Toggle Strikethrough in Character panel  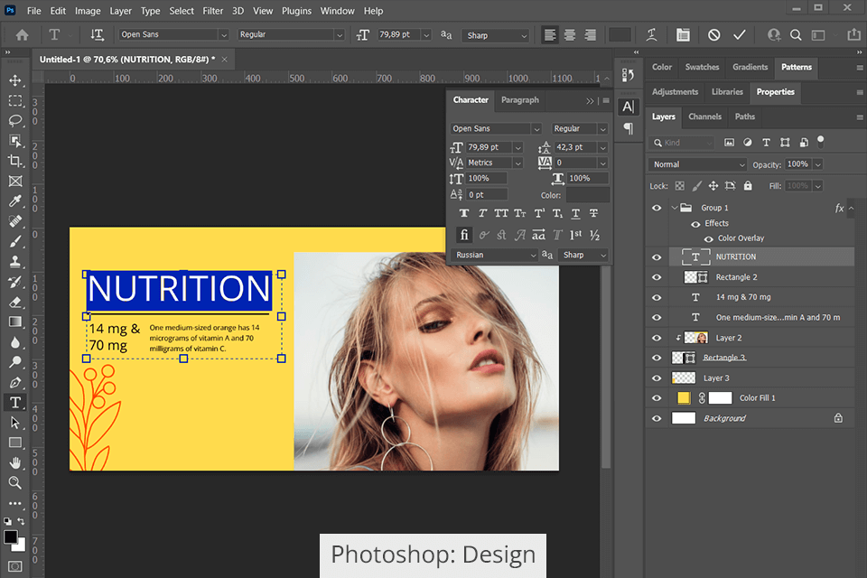coord(594,213)
